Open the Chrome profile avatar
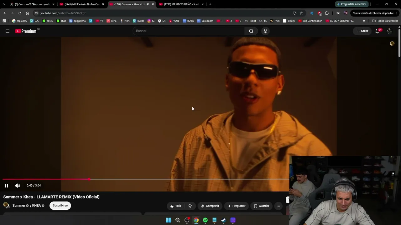This screenshot has width=401, height=225. [x=346, y=13]
